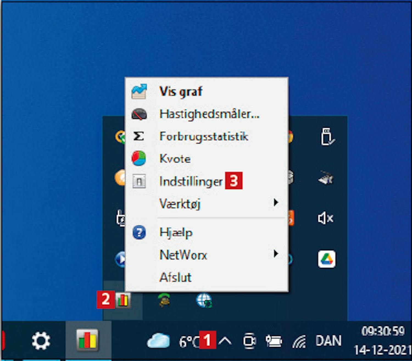This screenshot has height=361, width=412.
Task: Click Indstillinger in the context menu
Action: point(206,181)
